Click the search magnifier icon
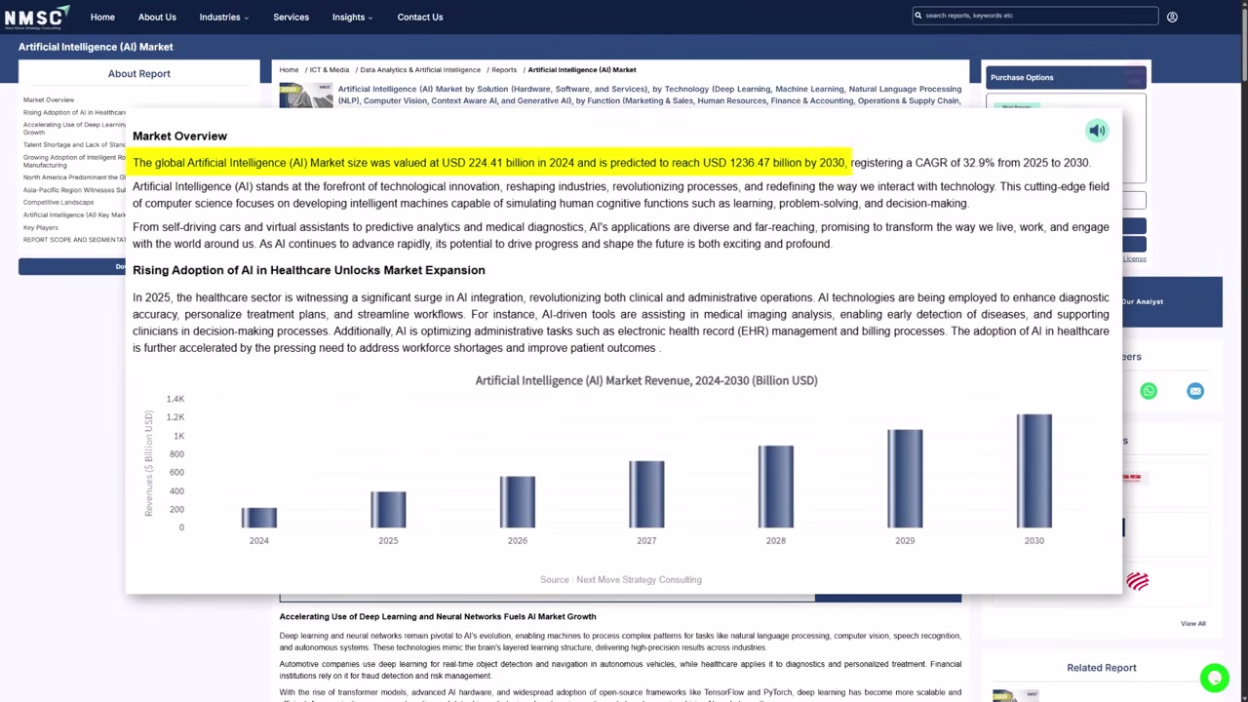This screenshot has height=702, width=1248. [x=916, y=15]
